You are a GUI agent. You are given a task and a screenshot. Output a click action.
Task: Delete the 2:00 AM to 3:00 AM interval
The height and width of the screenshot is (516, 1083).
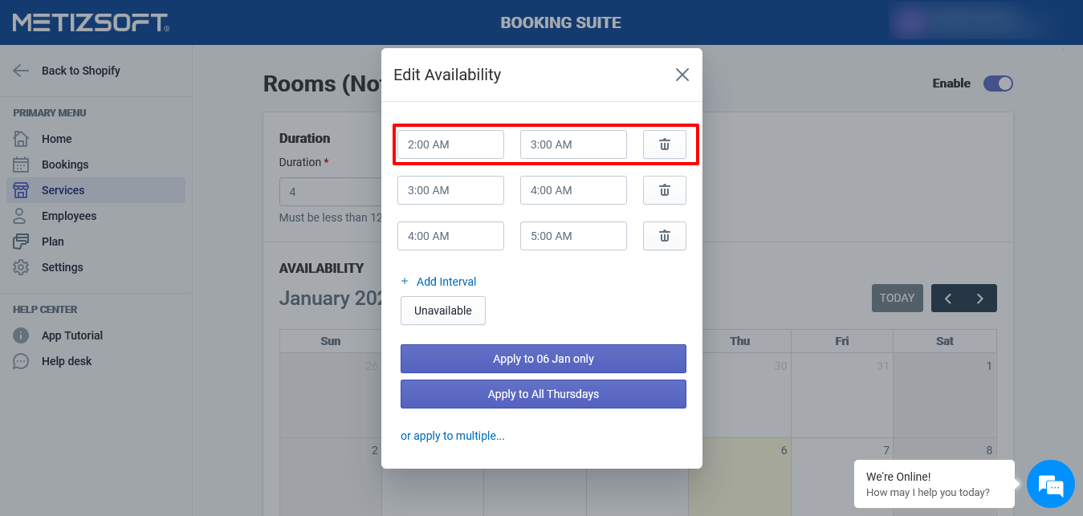click(664, 144)
